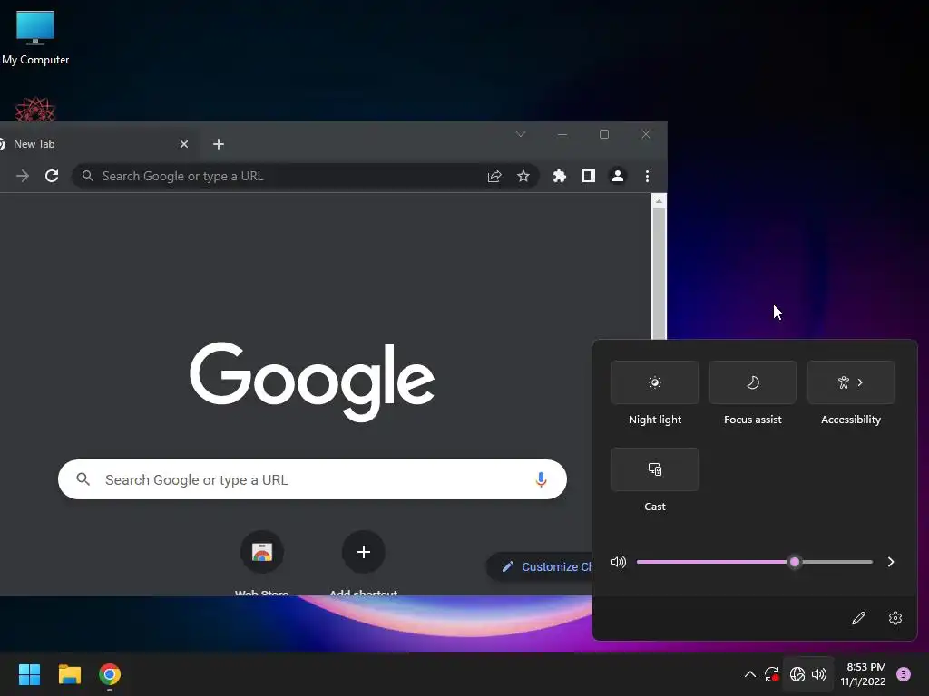Viewport: 929px width, 696px height.
Task: Toggle Focus assist quick setting
Action: [x=752, y=382]
